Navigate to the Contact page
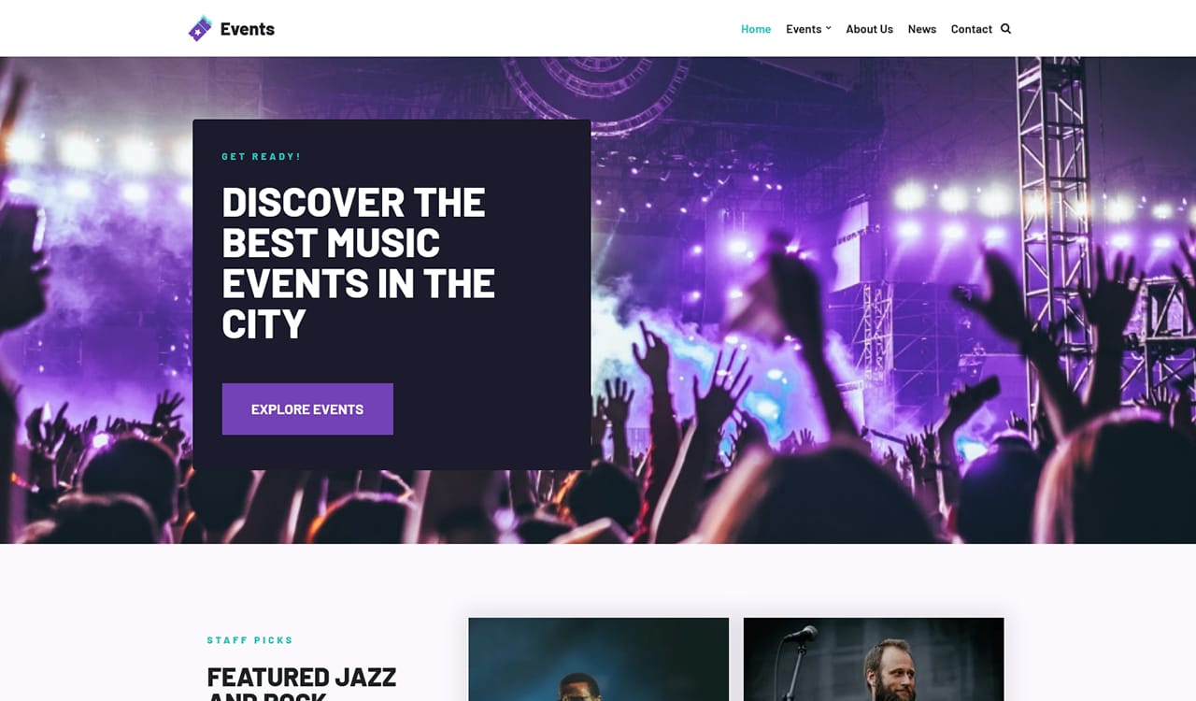The width and height of the screenshot is (1196, 701). pos(971,29)
